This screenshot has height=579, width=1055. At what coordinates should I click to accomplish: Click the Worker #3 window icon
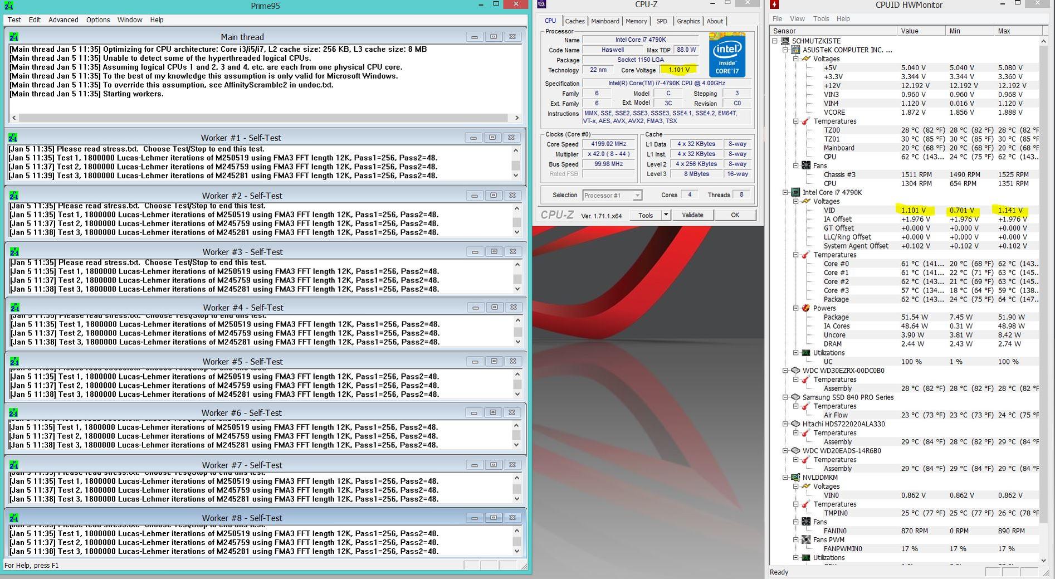coord(14,252)
